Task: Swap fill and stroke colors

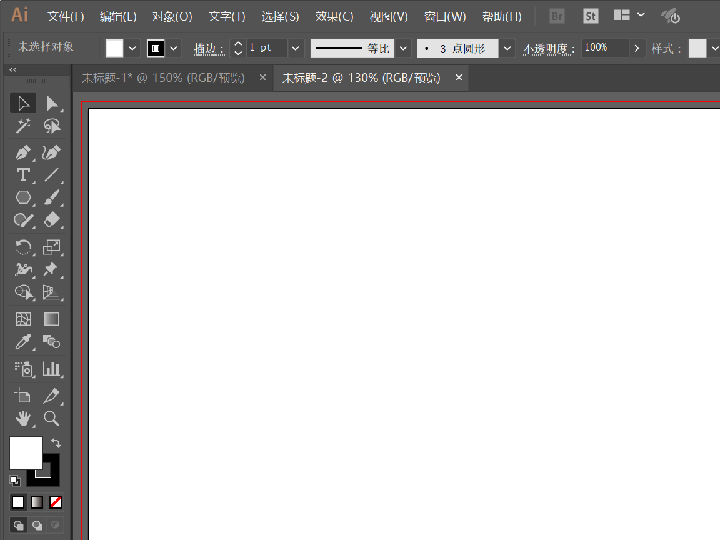Action: [56, 443]
